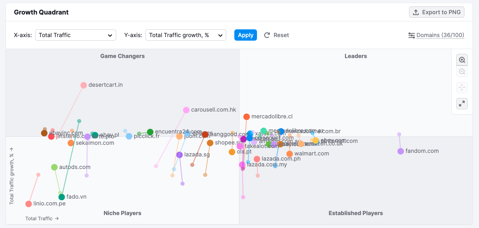Select the fado.vn data point
Image resolution: width=479 pixels, height=228 pixels.
61,196
